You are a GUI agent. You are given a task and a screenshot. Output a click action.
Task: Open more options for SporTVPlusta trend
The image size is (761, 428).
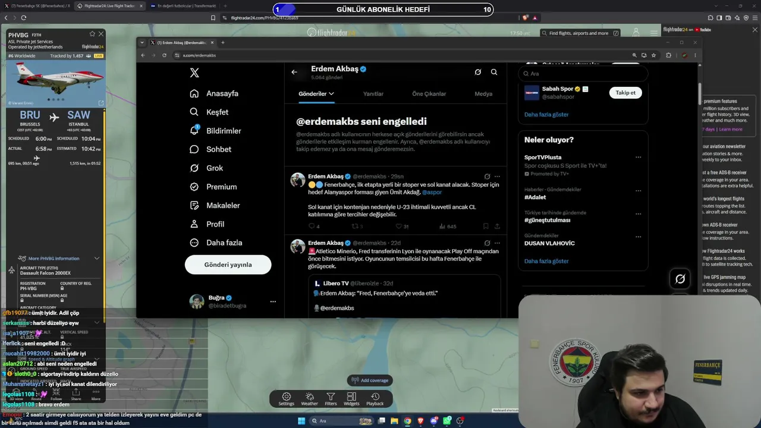[638, 158]
